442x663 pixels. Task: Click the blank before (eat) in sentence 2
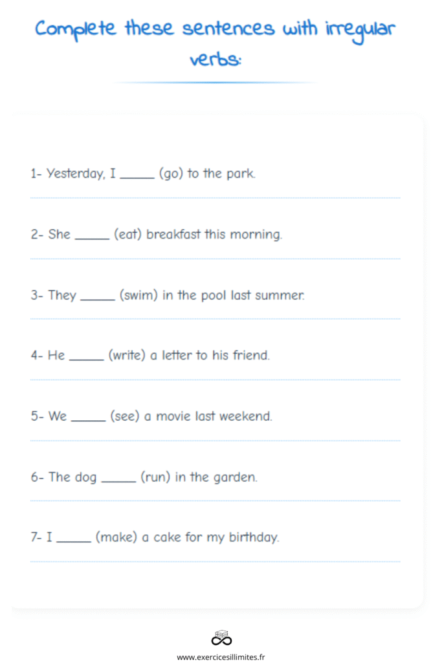92,238
